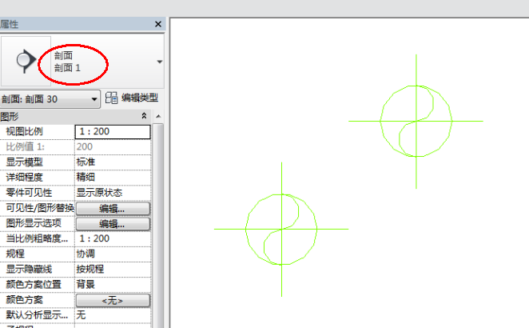Click the 默认分析显示 value 无
Viewport: 529px width, 328px height.
click(x=113, y=315)
